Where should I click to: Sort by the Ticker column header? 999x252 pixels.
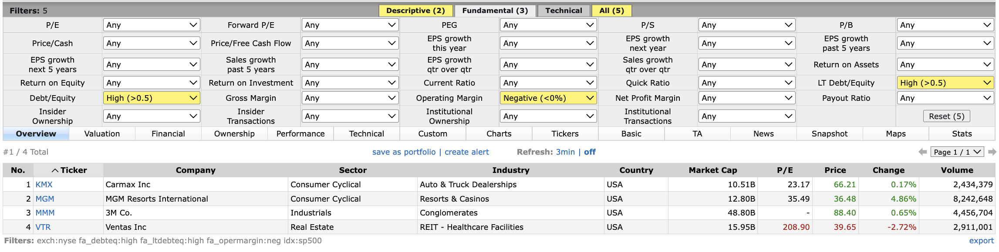[69, 170]
